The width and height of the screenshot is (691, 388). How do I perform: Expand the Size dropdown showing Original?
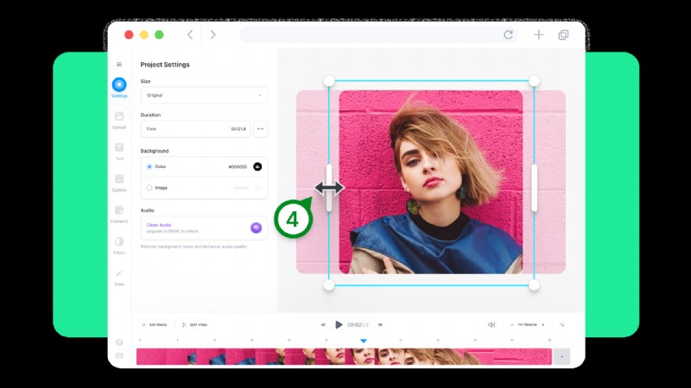pos(204,95)
